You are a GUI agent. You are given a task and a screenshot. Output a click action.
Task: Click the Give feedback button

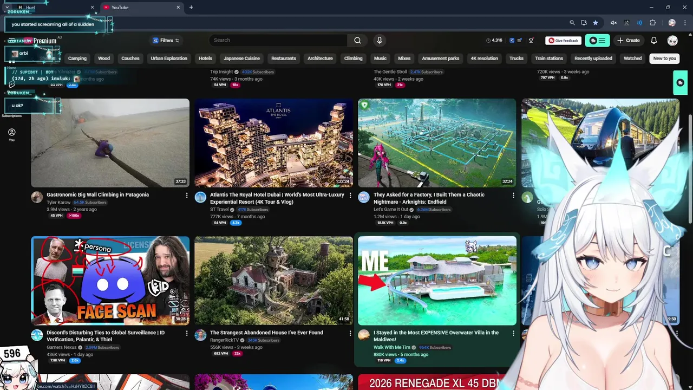coord(563,41)
